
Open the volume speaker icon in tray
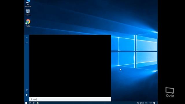(x=143, y=103)
